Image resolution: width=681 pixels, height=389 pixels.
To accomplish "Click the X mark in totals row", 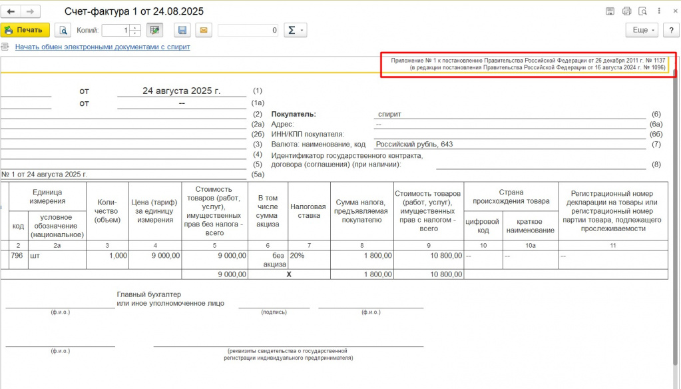I will coord(289,274).
